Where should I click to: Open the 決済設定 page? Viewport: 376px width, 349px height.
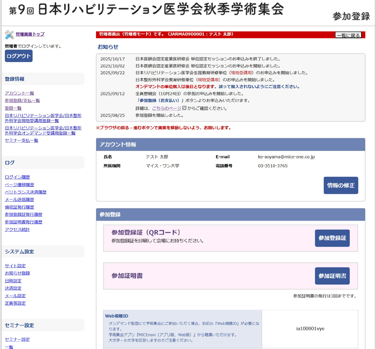[13, 288]
